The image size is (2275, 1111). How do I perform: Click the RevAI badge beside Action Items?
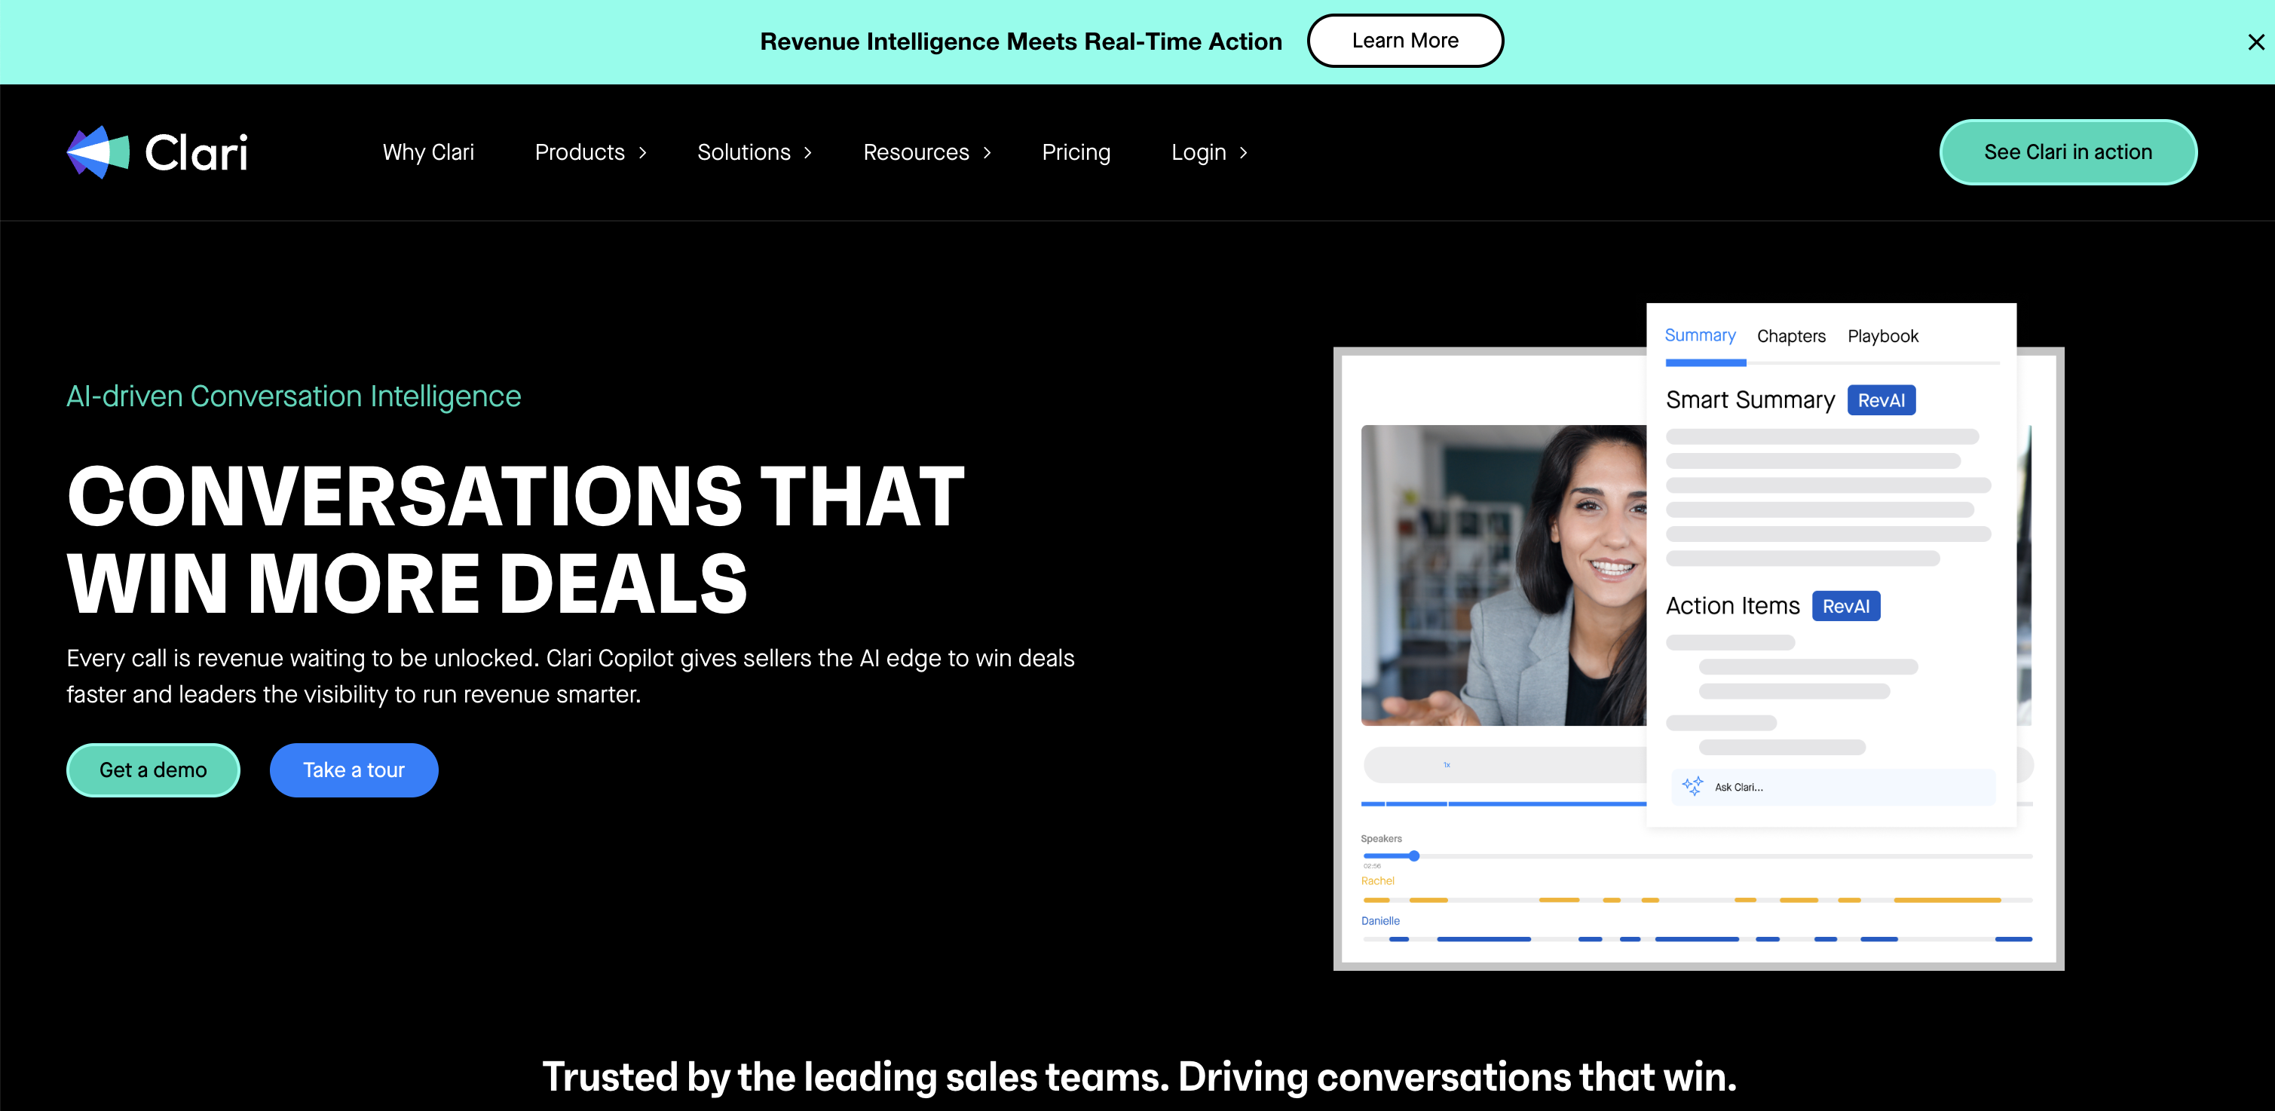click(x=1846, y=606)
